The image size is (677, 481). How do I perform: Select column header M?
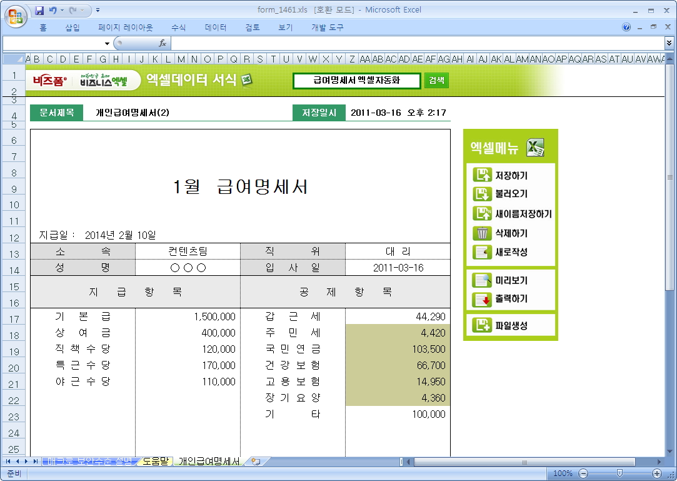pyautogui.click(x=181, y=59)
